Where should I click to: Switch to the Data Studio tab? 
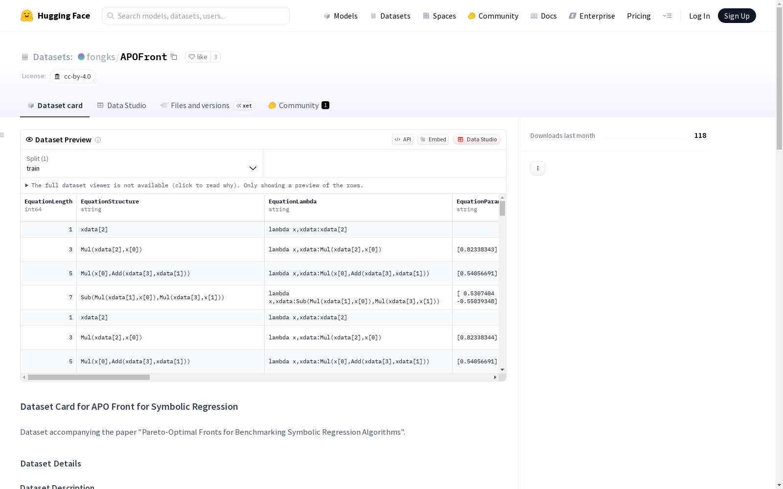[x=122, y=105]
